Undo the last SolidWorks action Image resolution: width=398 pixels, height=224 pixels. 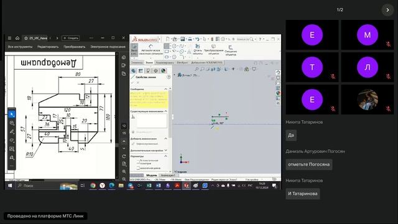point(197,39)
